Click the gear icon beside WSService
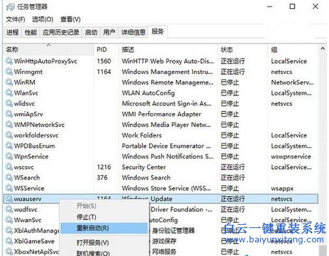This screenshot has width=329, height=256. [x=9, y=188]
